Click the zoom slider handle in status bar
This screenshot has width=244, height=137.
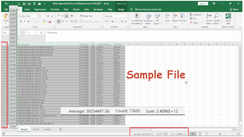(220, 134)
